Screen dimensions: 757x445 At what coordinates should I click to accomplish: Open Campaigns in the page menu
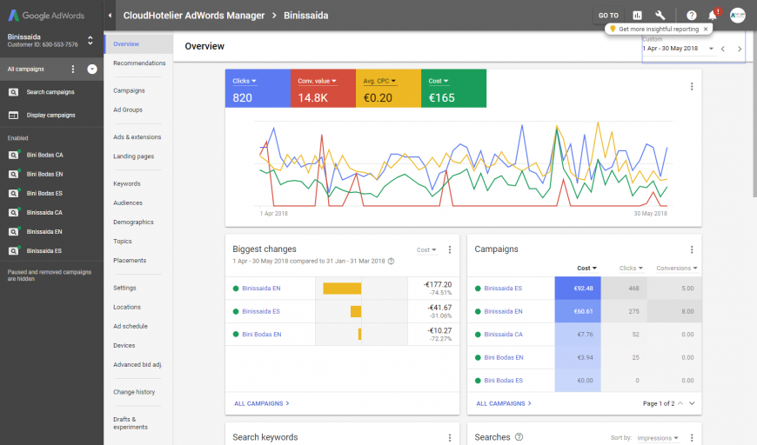pos(129,90)
